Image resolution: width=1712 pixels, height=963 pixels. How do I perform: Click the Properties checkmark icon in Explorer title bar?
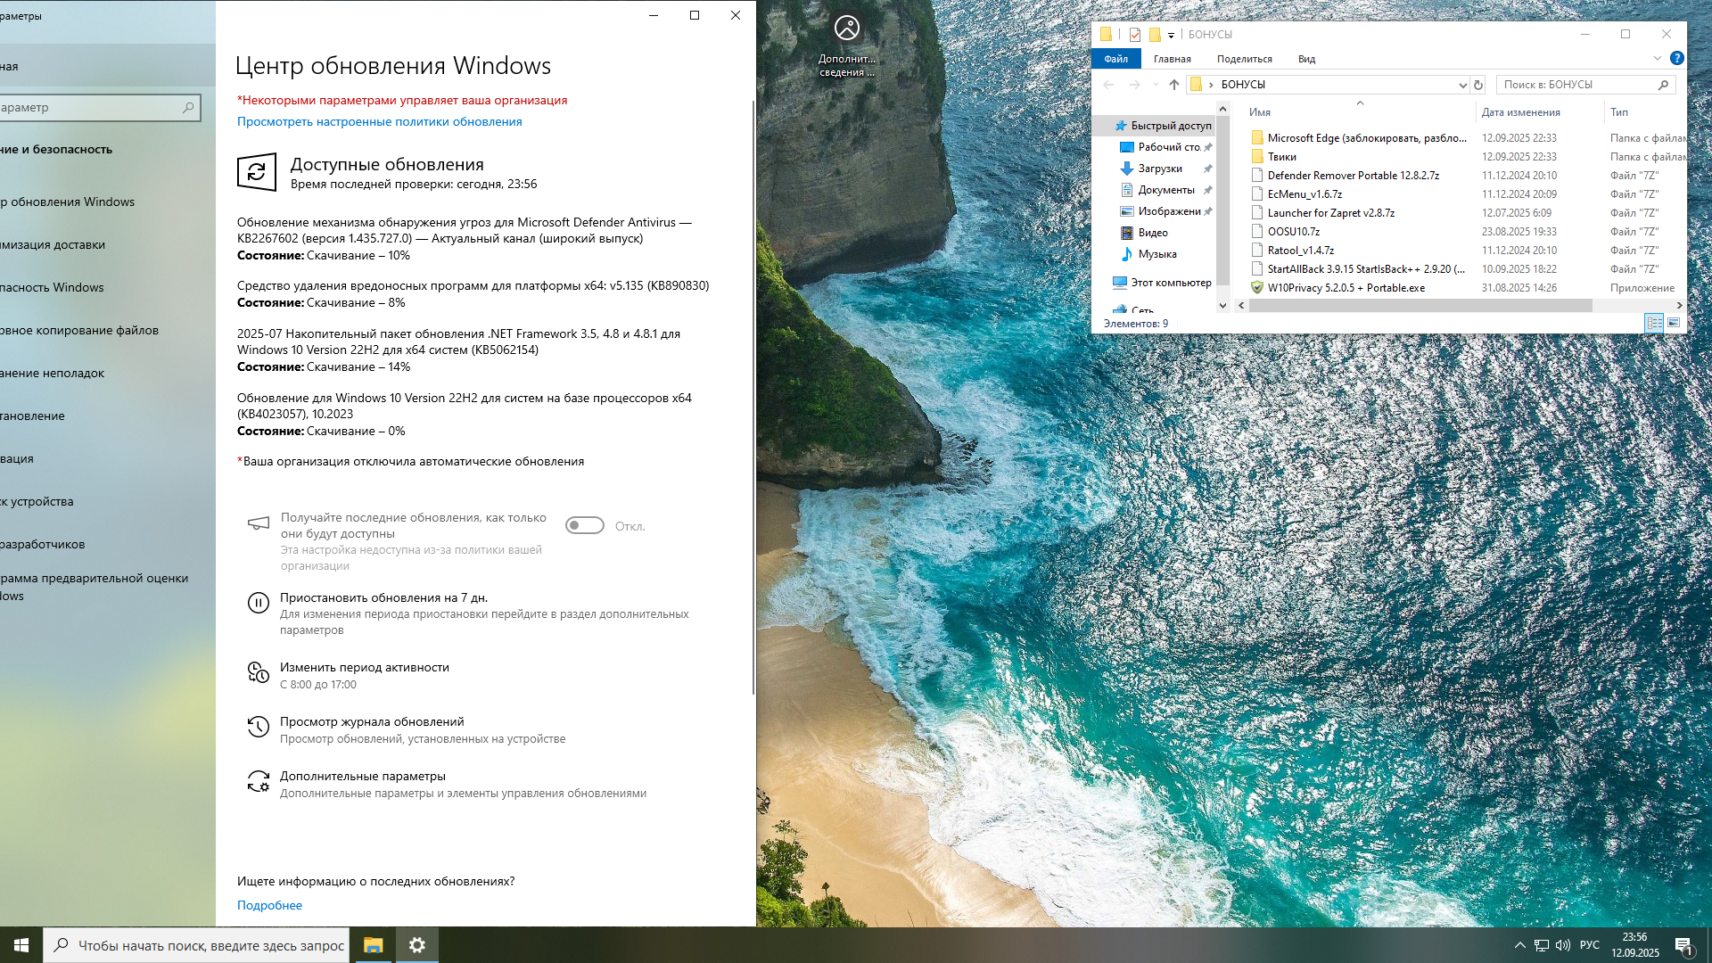click(x=1135, y=35)
